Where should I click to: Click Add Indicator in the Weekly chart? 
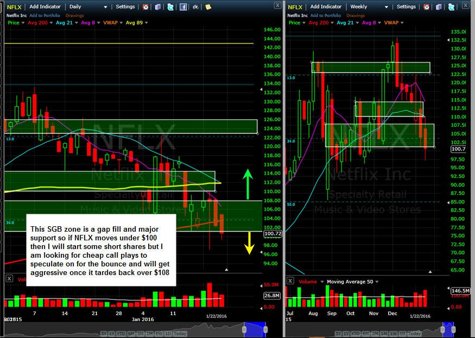click(326, 7)
